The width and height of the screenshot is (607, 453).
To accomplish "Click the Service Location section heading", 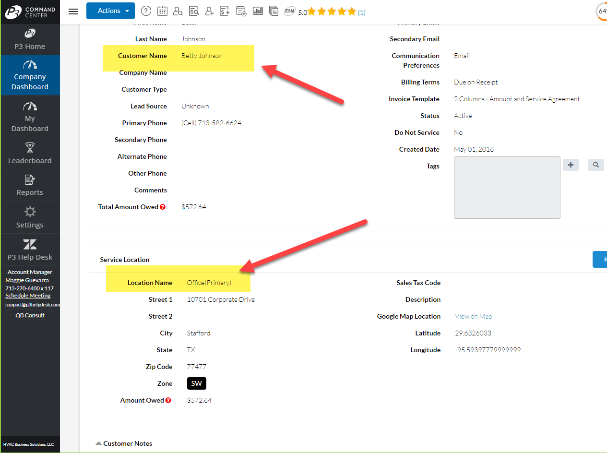I will click(125, 260).
